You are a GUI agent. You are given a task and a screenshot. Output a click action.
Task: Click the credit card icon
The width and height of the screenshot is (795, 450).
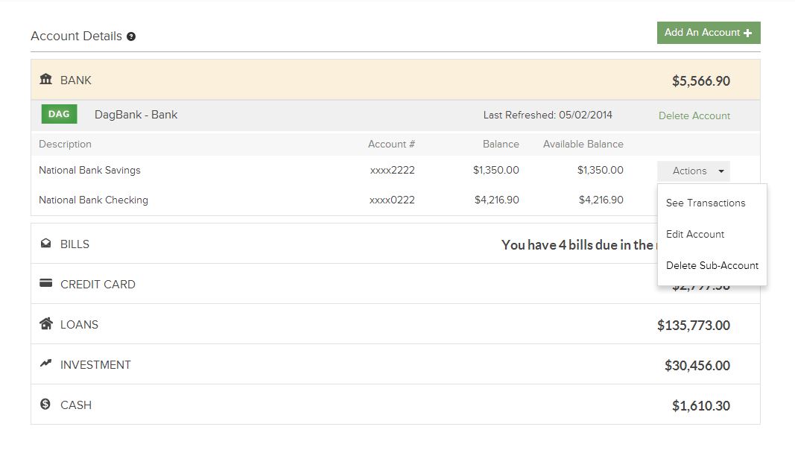[x=45, y=284]
